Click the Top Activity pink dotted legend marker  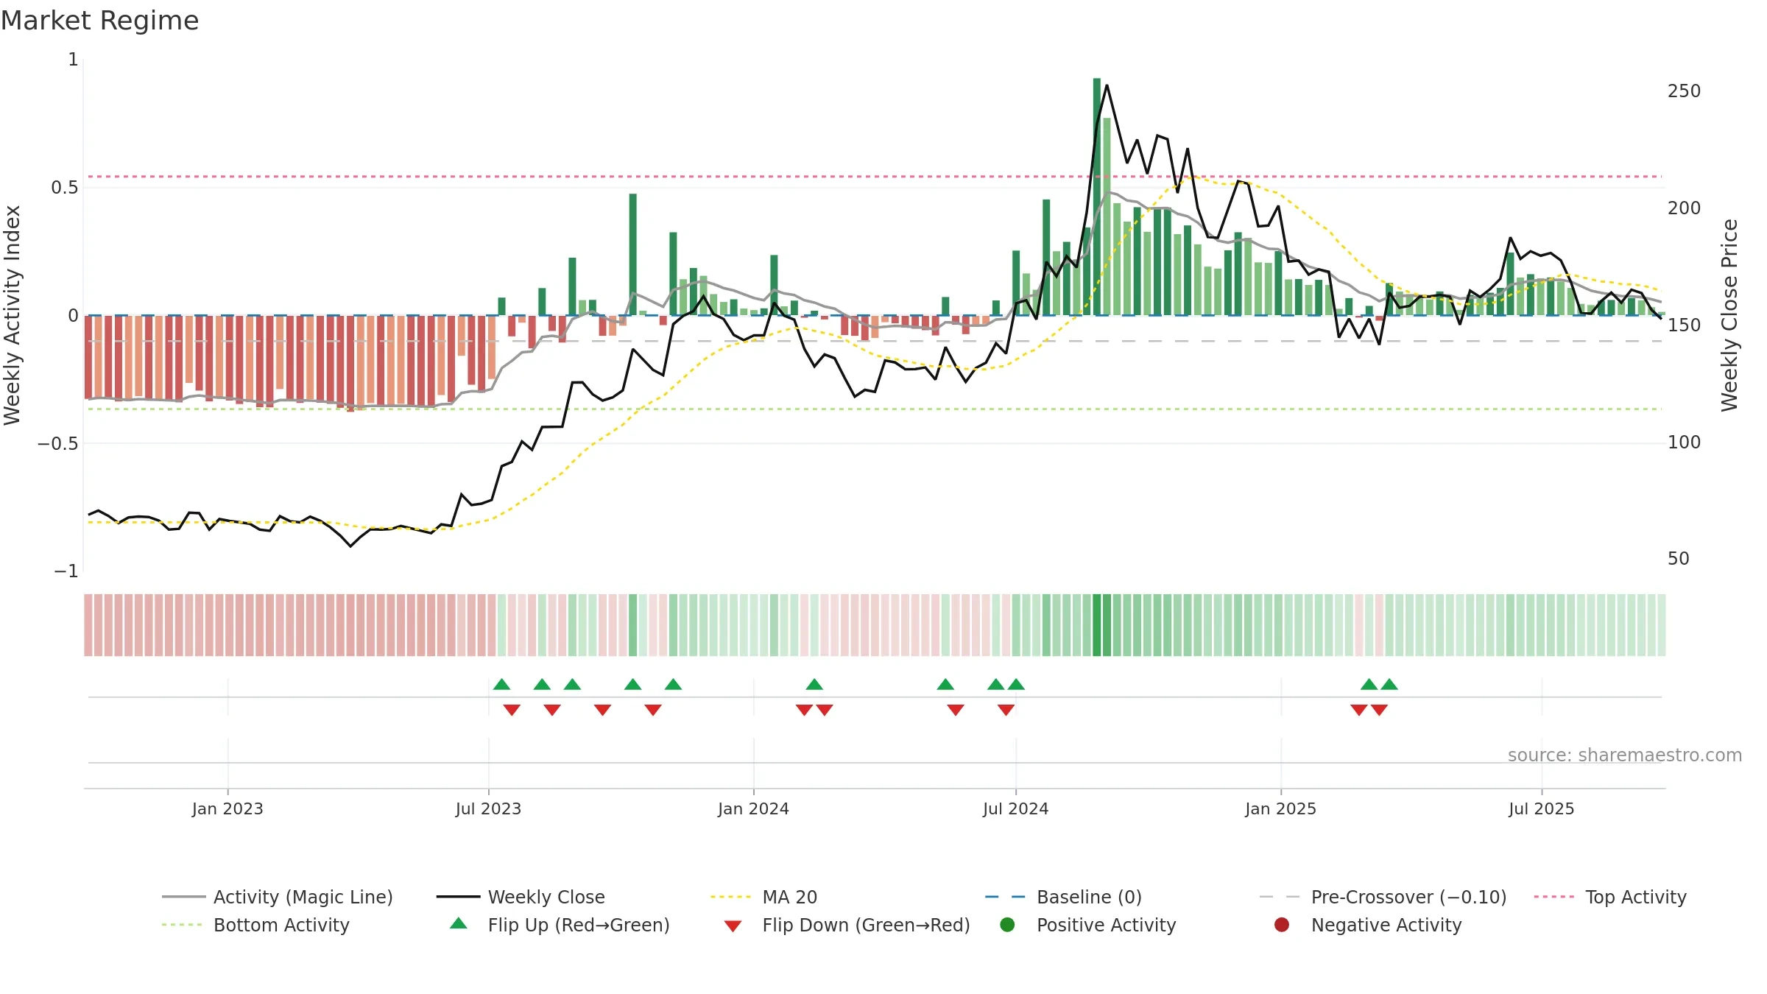(x=1554, y=897)
